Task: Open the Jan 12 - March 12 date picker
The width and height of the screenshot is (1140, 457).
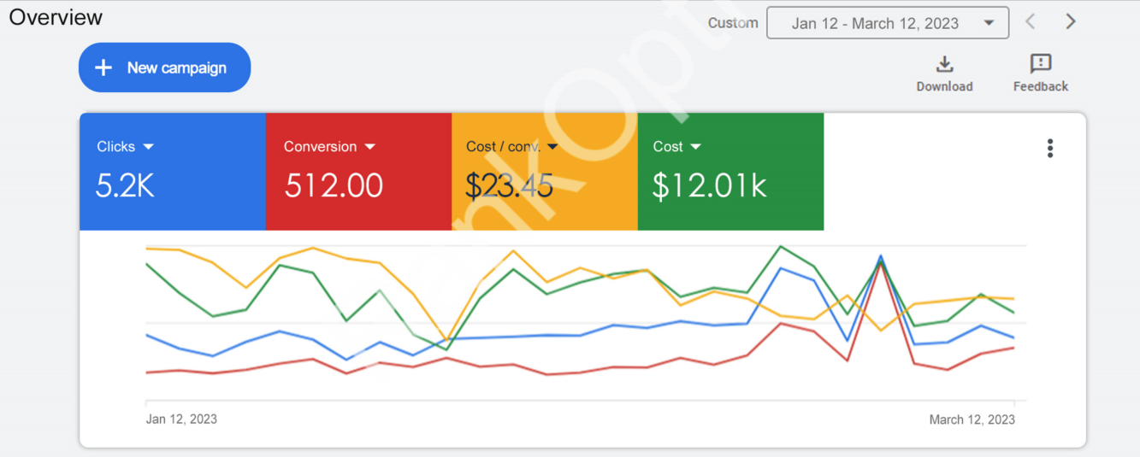Action: point(887,23)
